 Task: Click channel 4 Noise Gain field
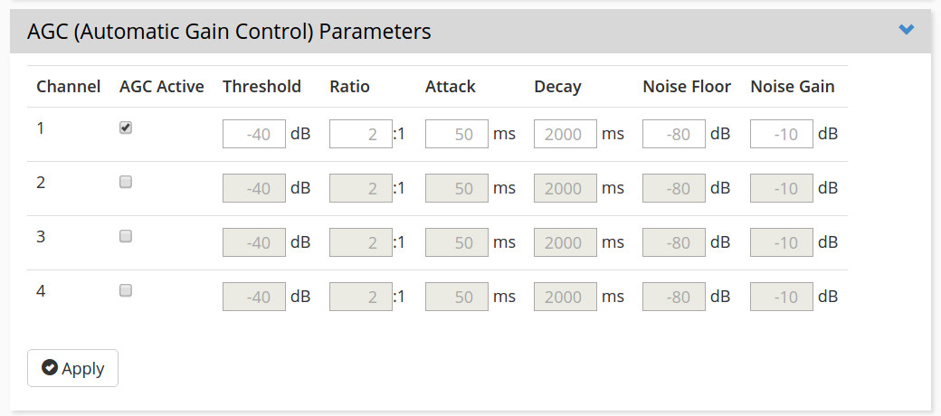782,297
